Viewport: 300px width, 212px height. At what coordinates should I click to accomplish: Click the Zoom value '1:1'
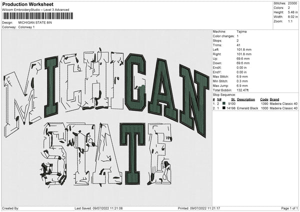290,21
